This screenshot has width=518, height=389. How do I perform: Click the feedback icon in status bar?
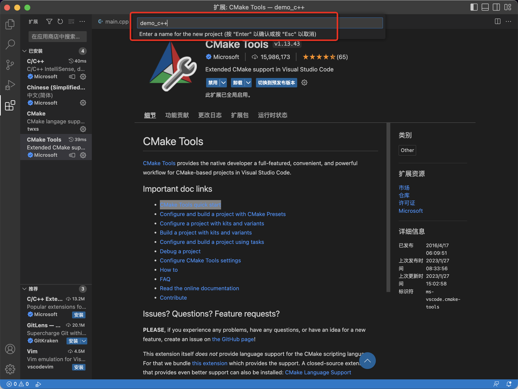(496, 384)
